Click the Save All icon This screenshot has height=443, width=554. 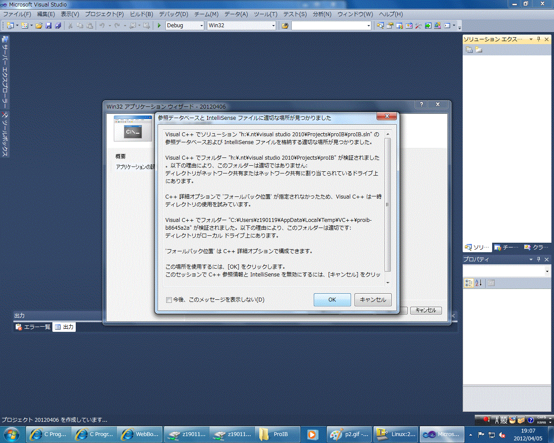click(58, 26)
